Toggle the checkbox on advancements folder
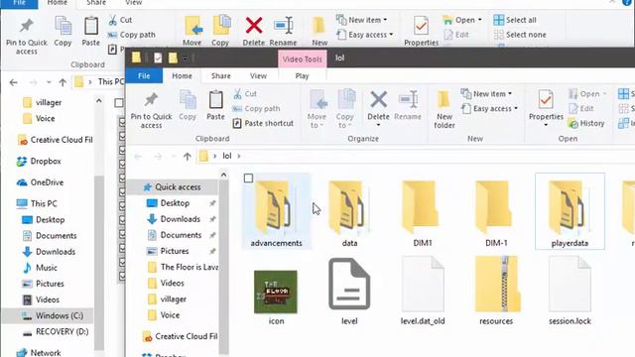The height and width of the screenshot is (357, 635). pyautogui.click(x=248, y=178)
